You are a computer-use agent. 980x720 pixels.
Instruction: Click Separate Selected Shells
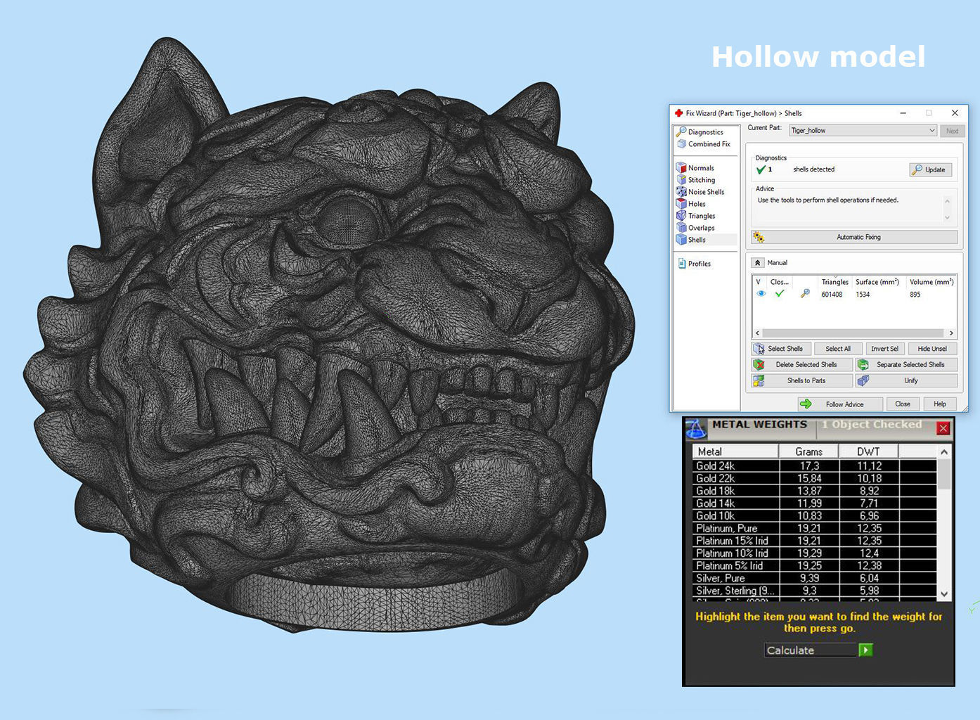pyautogui.click(x=906, y=365)
